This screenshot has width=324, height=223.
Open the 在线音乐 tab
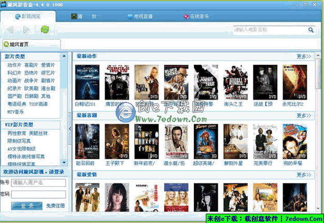[196, 17]
